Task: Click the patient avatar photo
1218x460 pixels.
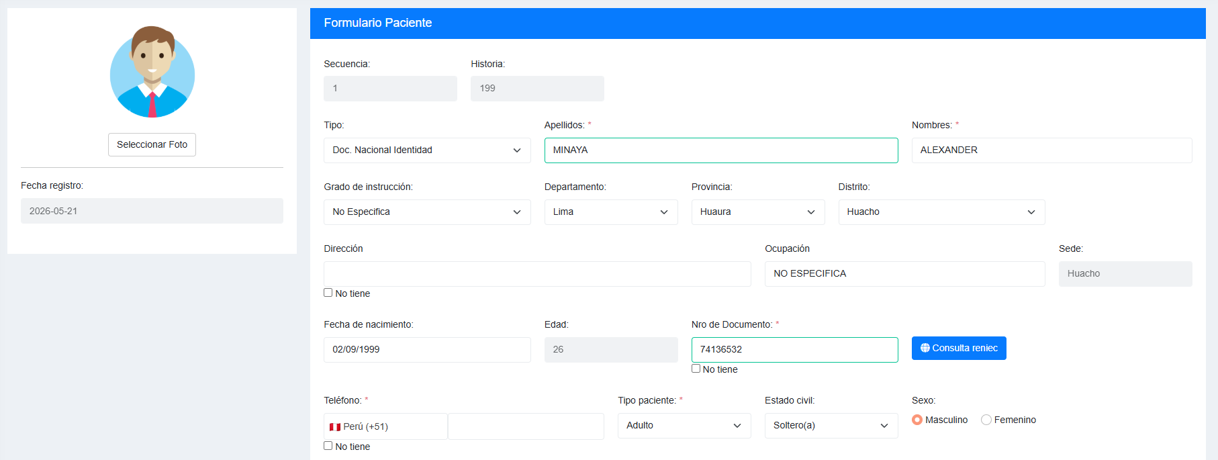Action: pos(152,73)
